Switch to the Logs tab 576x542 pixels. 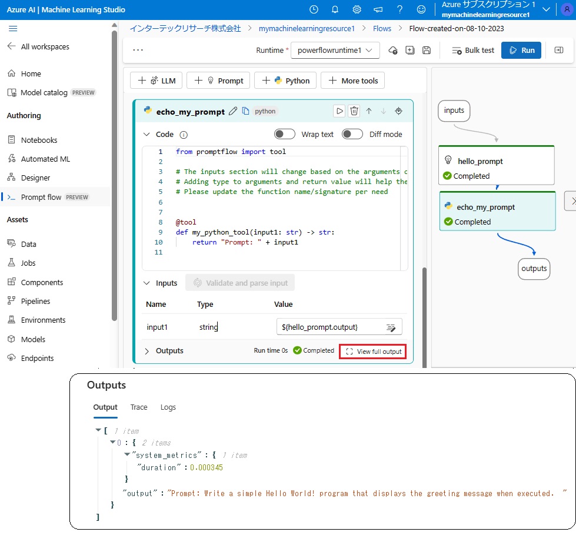point(168,407)
